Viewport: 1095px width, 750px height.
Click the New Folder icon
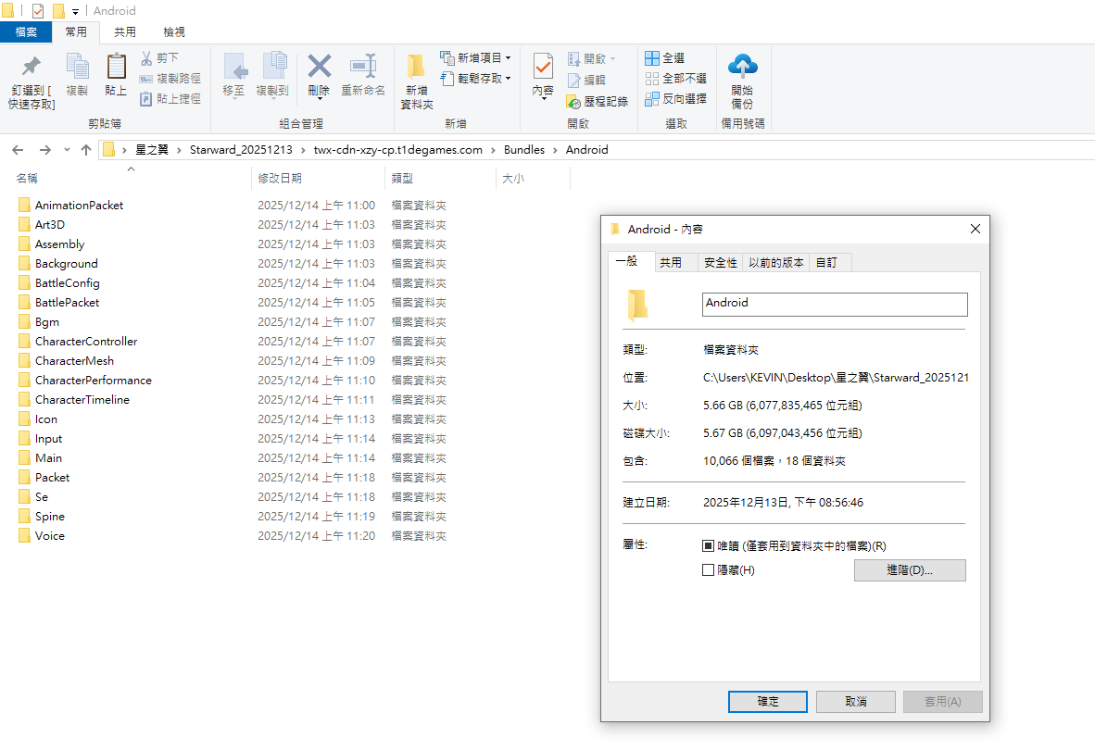click(416, 69)
